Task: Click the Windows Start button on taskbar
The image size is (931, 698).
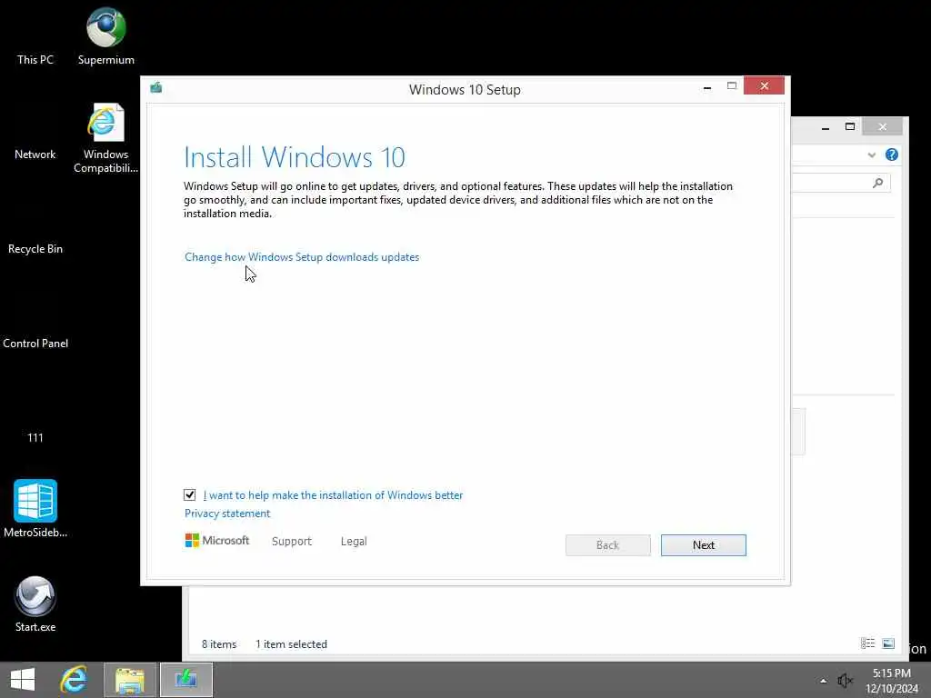Action: click(x=23, y=680)
